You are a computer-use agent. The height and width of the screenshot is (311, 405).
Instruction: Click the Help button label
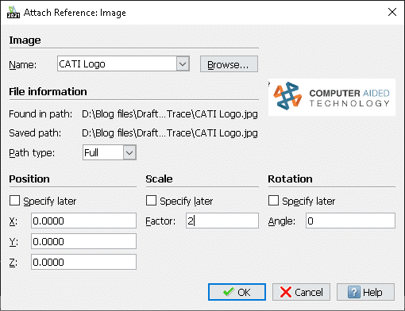click(372, 292)
